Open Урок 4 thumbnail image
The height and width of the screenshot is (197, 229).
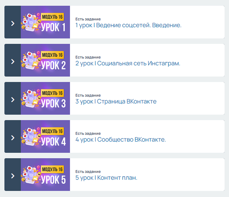(45, 136)
